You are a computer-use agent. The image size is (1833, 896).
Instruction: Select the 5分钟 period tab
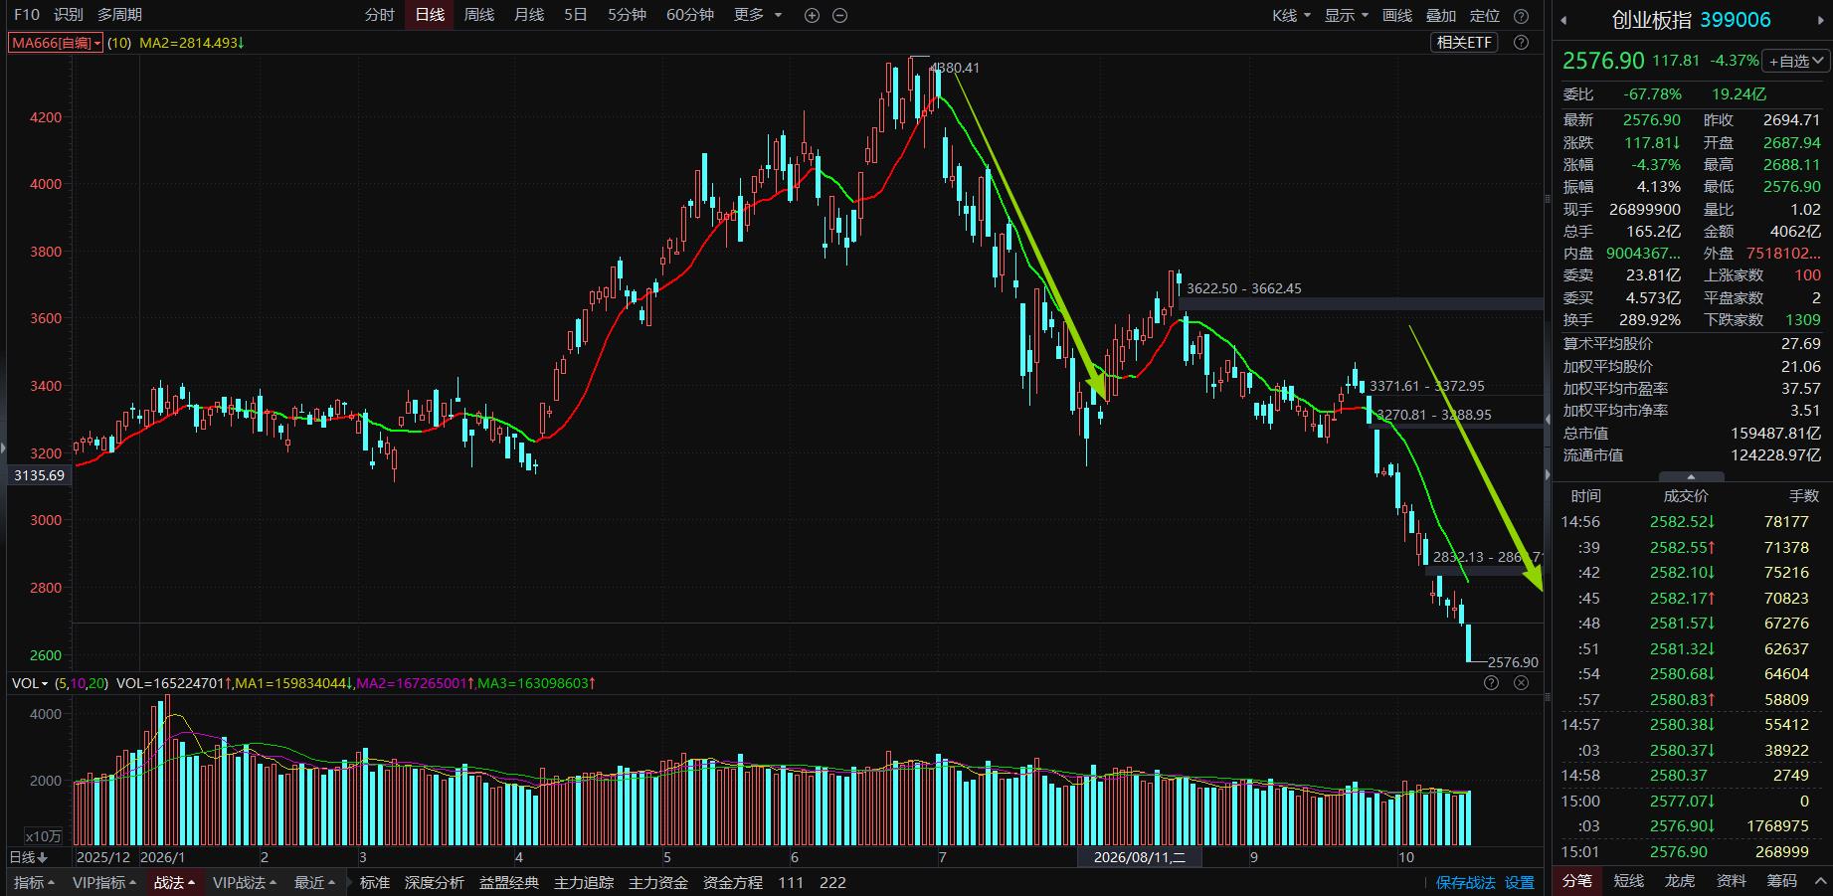tap(627, 15)
